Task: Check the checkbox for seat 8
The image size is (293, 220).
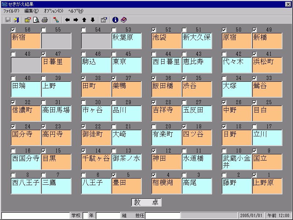Action: (x=13, y=175)
